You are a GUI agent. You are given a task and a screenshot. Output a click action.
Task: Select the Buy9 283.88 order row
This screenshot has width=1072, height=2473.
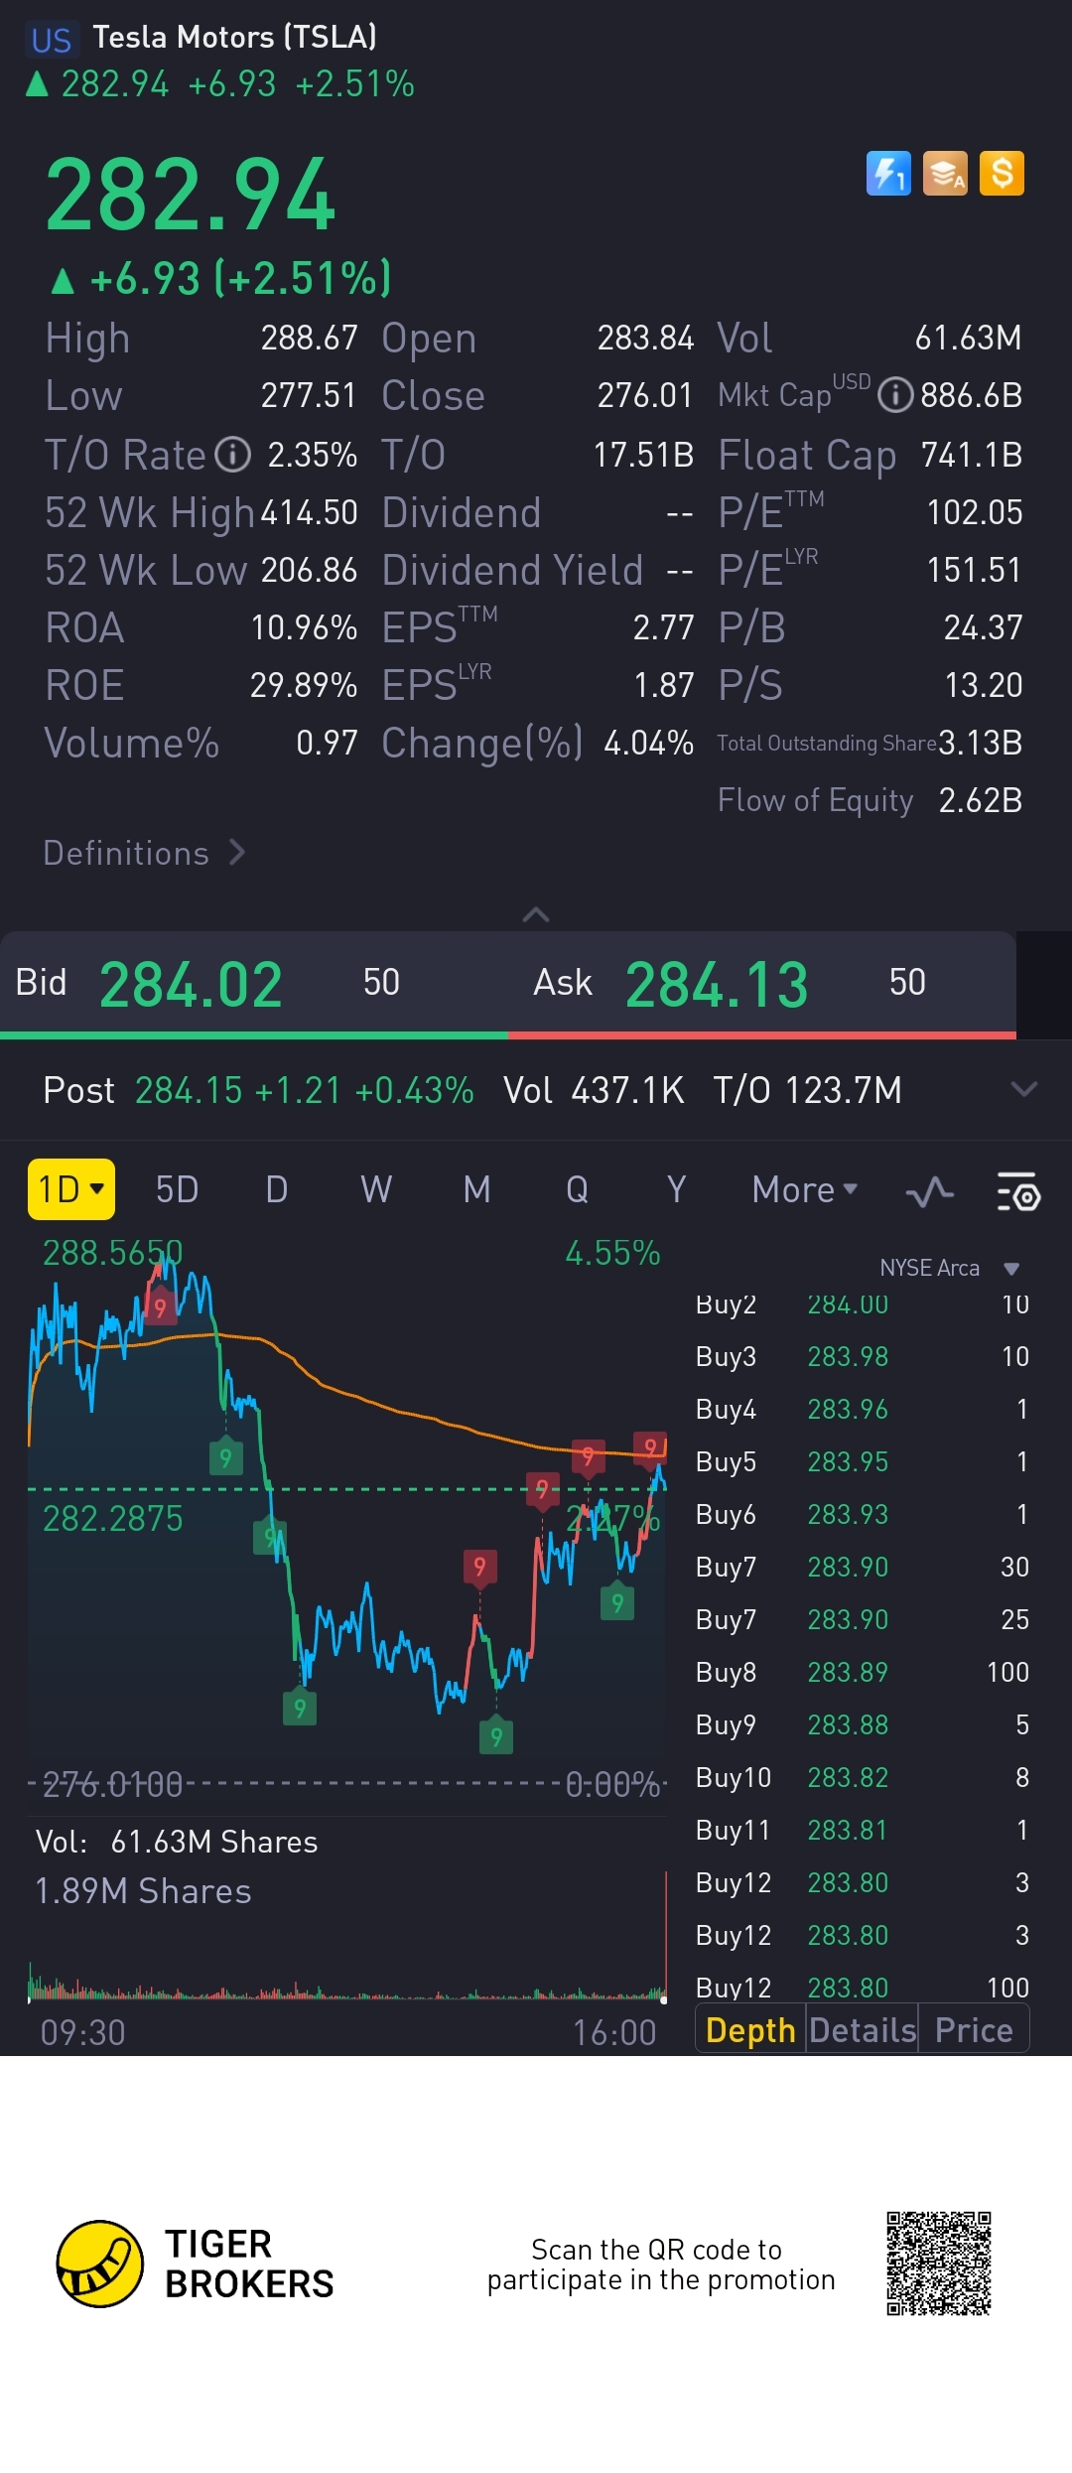(862, 1724)
